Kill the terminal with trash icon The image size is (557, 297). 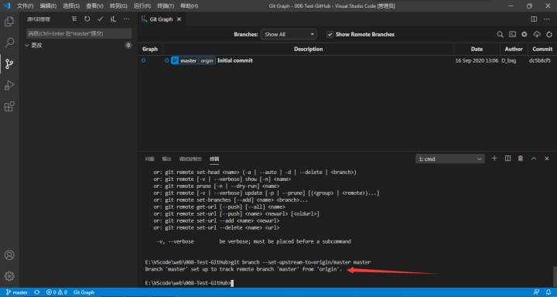pyautogui.click(x=521, y=159)
